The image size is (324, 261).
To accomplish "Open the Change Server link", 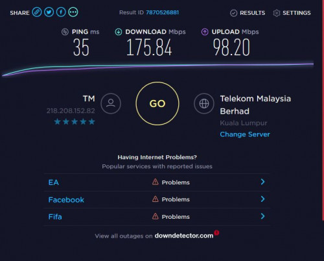I will pyautogui.click(x=245, y=134).
